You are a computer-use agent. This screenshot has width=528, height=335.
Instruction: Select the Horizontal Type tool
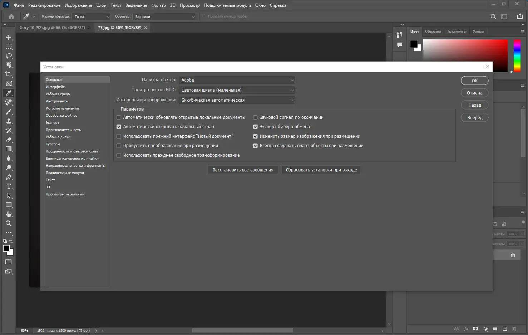point(9,186)
